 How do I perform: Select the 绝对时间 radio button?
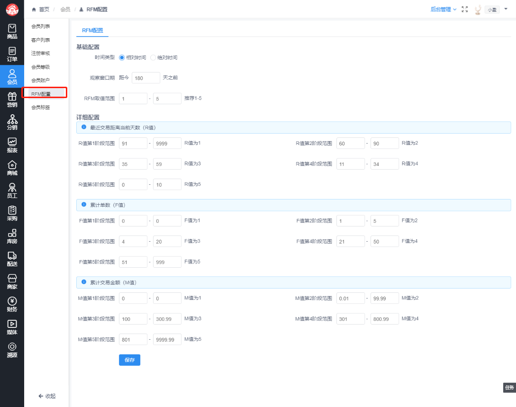153,57
